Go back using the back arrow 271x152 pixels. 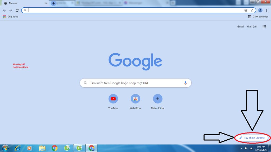click(4, 10)
